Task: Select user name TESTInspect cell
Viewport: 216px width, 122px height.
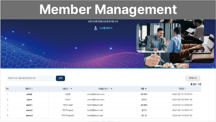Action: point(68,110)
